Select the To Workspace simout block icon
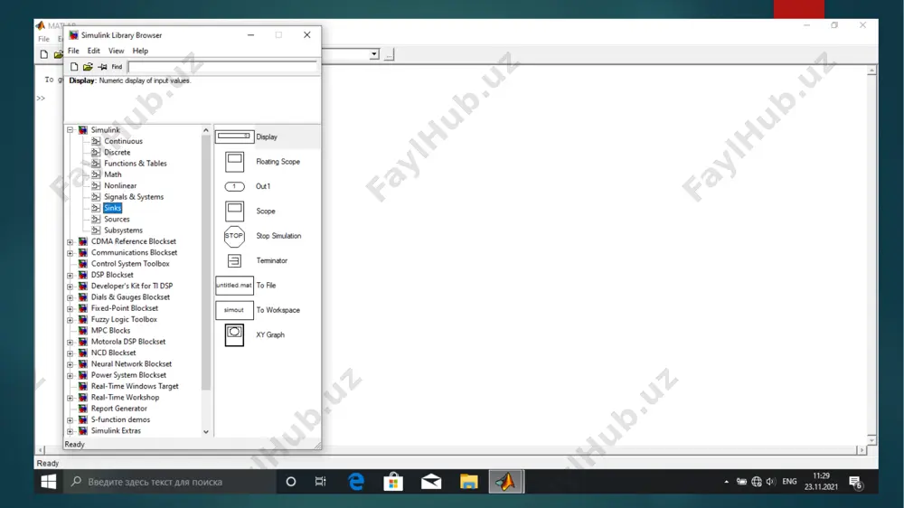Viewport: 904px width, 508px height. coord(234,310)
